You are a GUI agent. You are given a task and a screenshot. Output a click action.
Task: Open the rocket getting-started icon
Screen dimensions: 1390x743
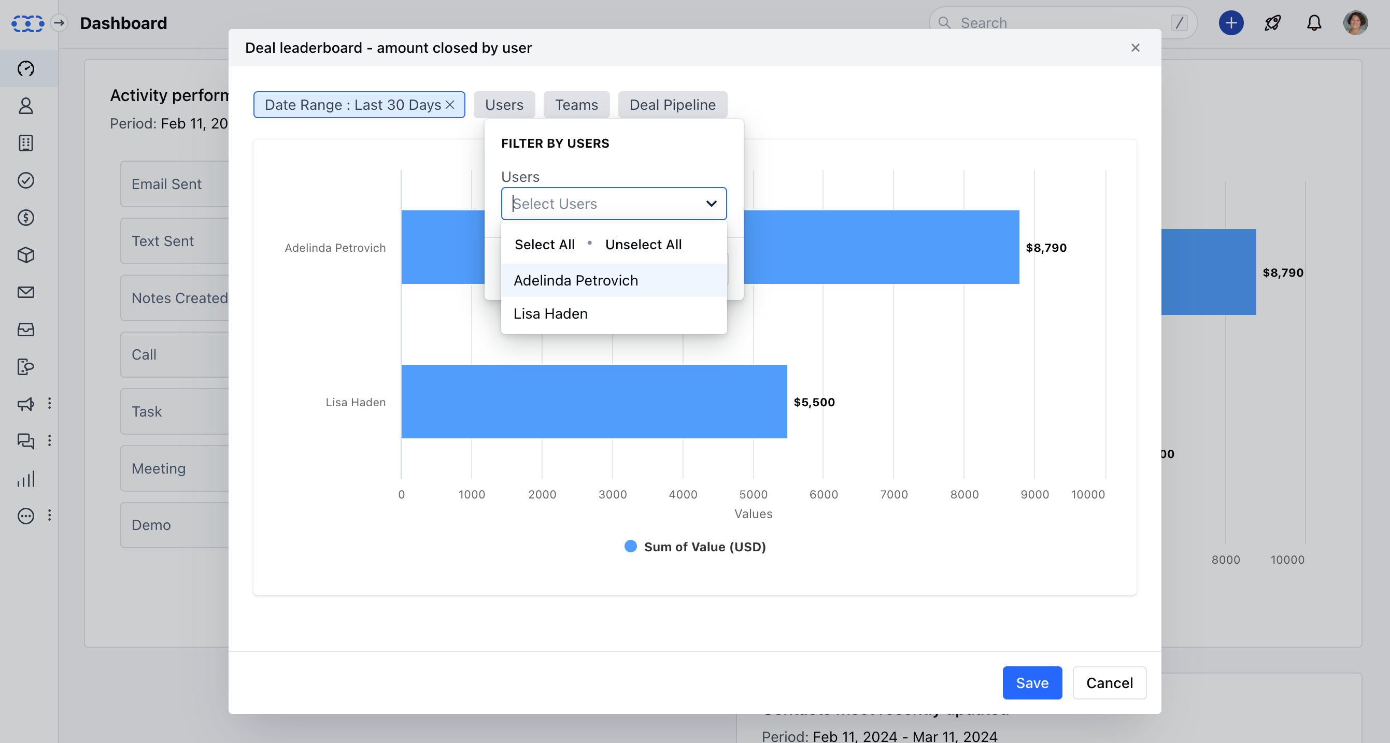1272,23
